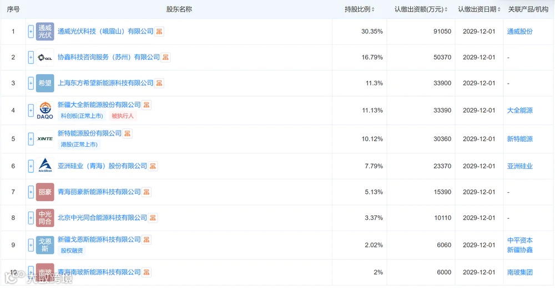This screenshot has width=555, height=288.
Task: Select the 16.79% shareholding cell
Action: pyautogui.click(x=360, y=57)
